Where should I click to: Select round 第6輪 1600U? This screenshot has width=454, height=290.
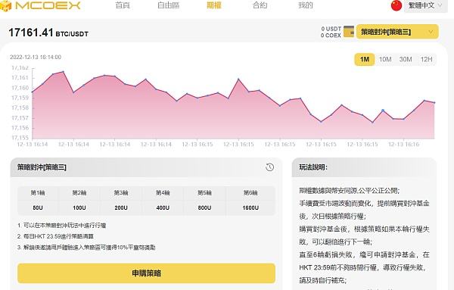(250, 201)
